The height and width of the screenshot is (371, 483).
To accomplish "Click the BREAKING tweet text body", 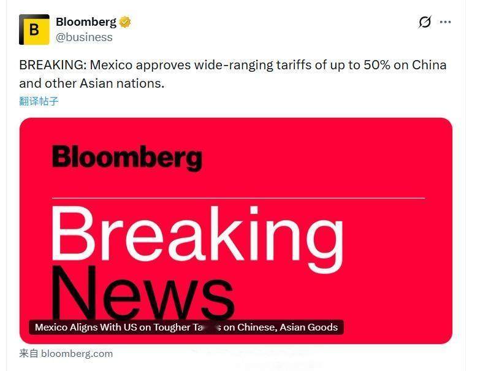I will [232, 74].
